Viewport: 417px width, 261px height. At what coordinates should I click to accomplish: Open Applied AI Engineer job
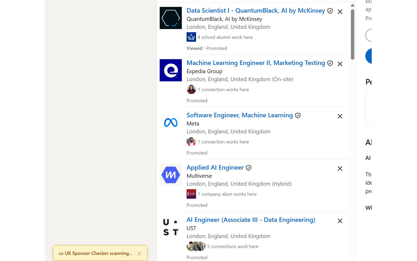pos(215,167)
